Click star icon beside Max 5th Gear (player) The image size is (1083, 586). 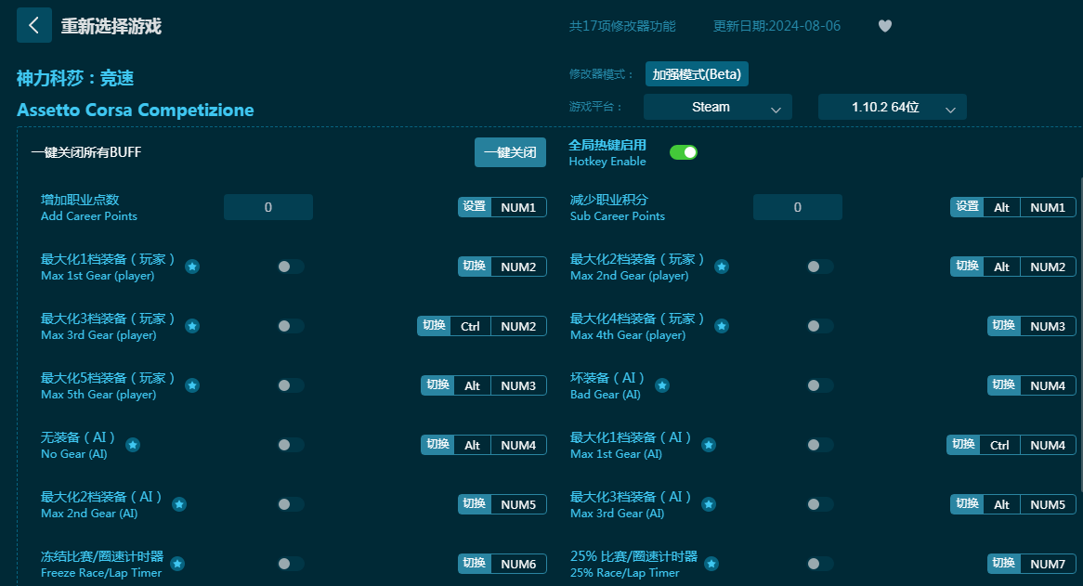(192, 385)
